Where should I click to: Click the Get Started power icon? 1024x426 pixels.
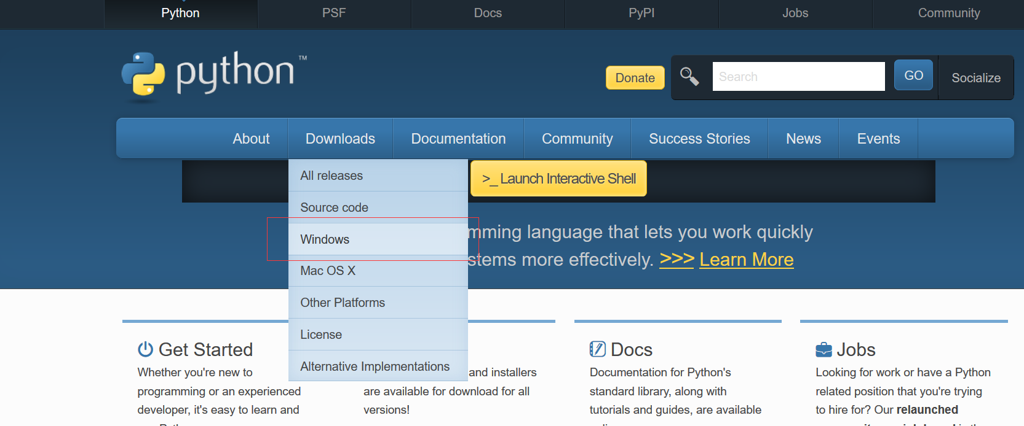(x=146, y=349)
